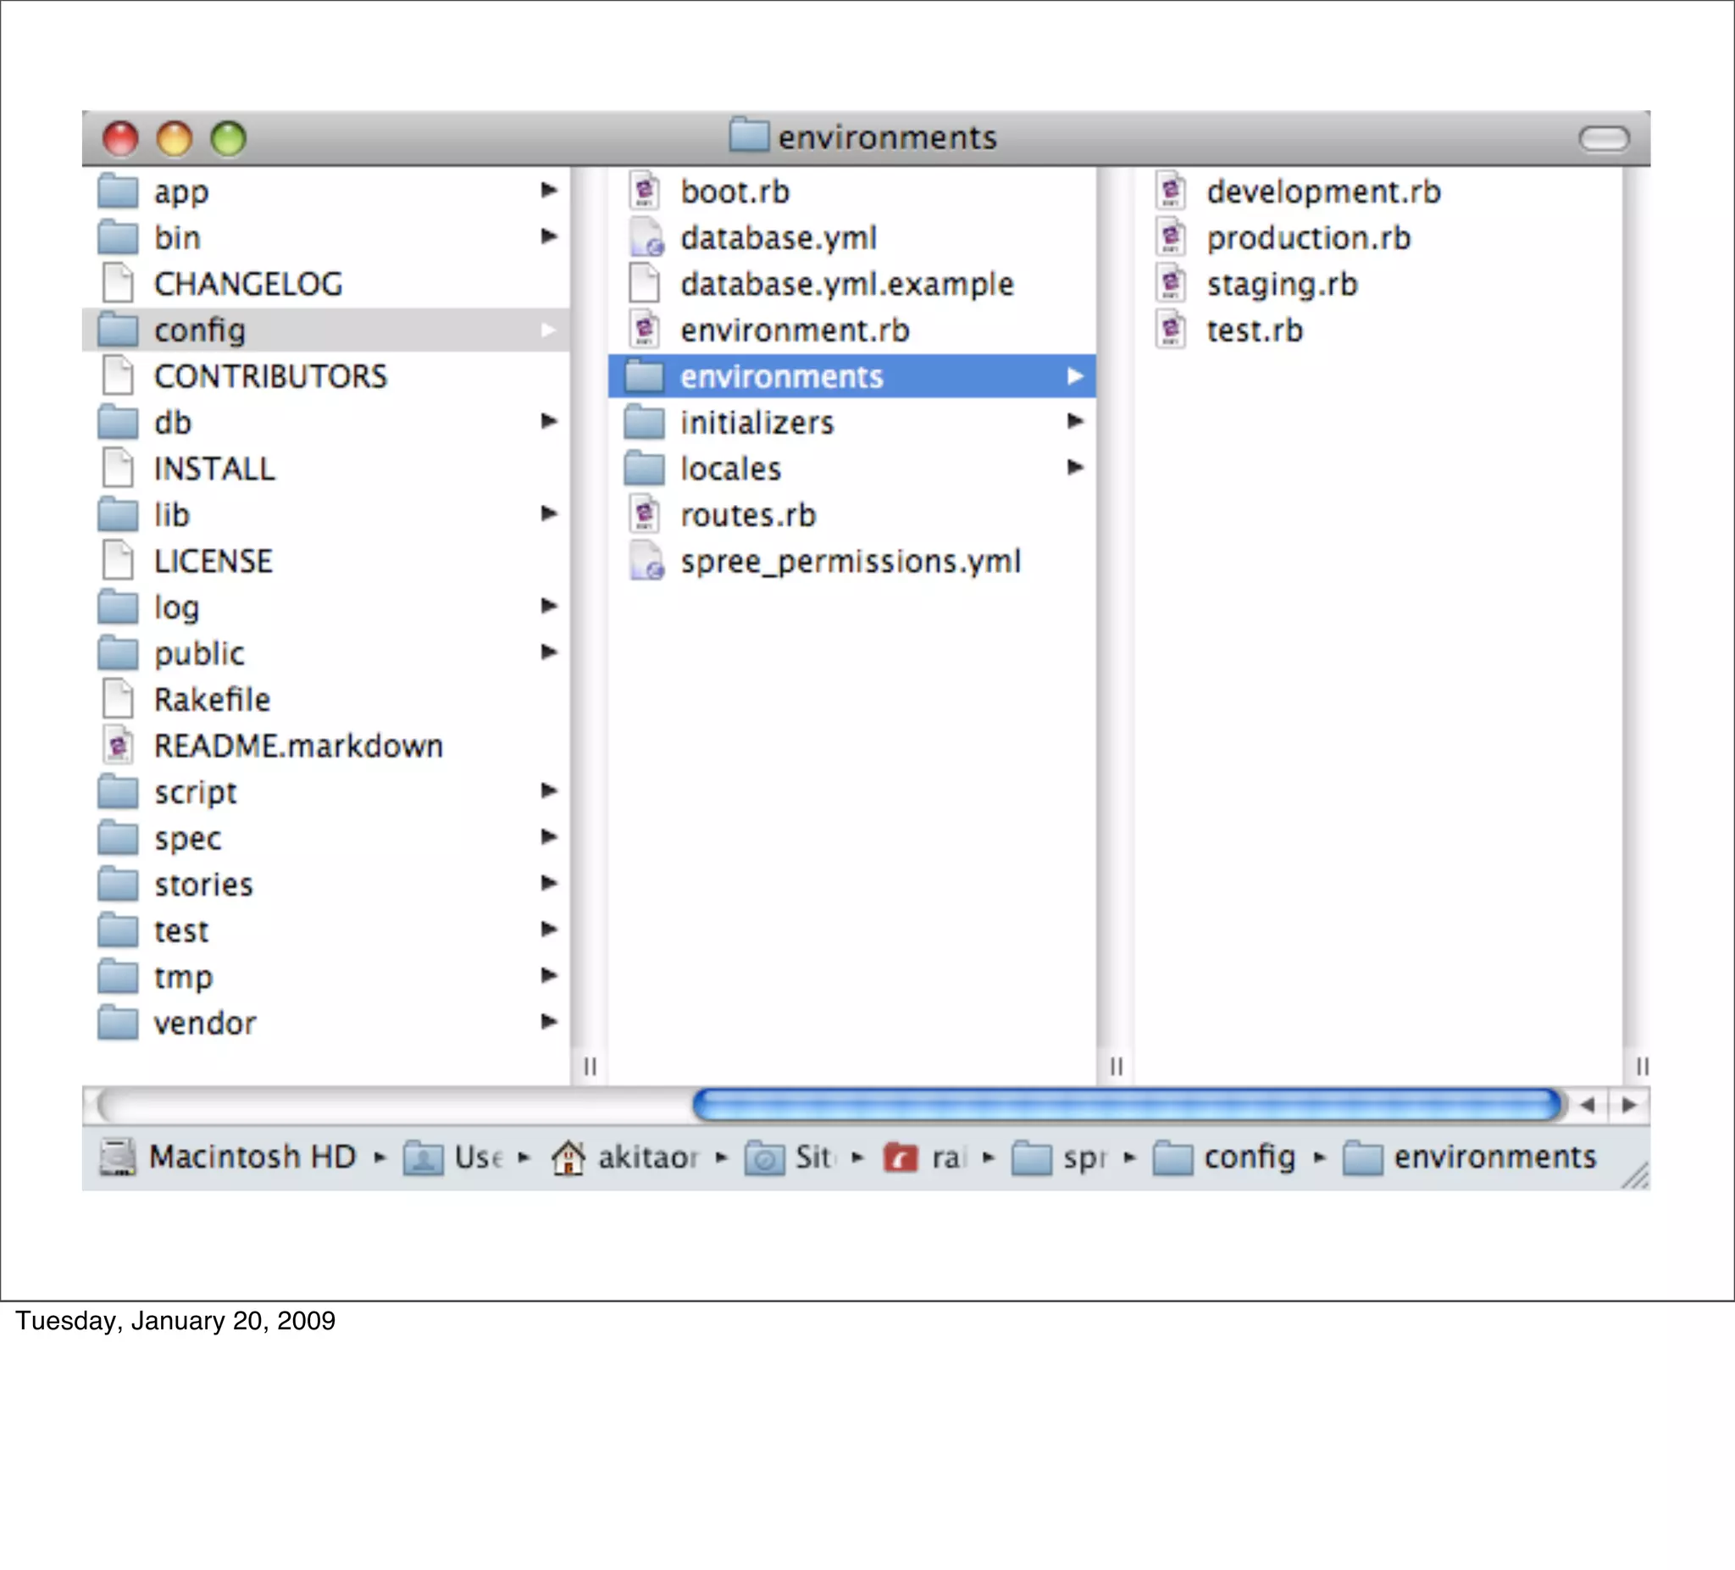Image resolution: width=1735 pixels, height=1570 pixels.
Task: Expand the initializers folder arrow
Action: [x=1075, y=421]
